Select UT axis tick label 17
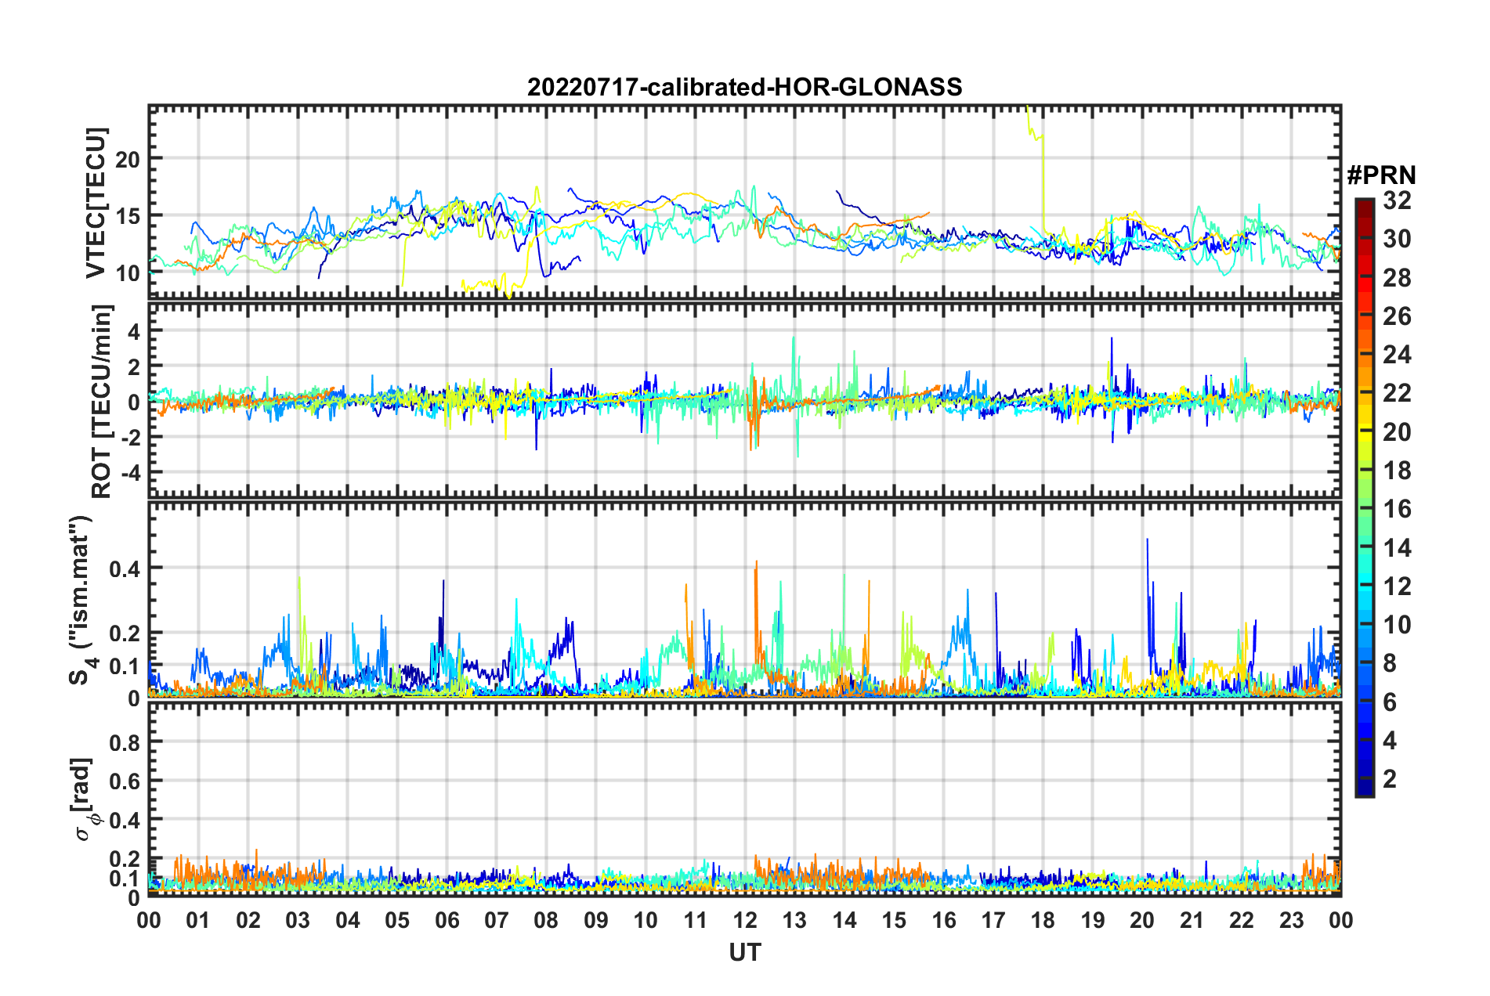This screenshot has height=996, width=1490. 993,920
